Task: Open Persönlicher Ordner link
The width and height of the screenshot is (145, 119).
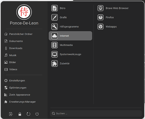Action: pos(21,34)
